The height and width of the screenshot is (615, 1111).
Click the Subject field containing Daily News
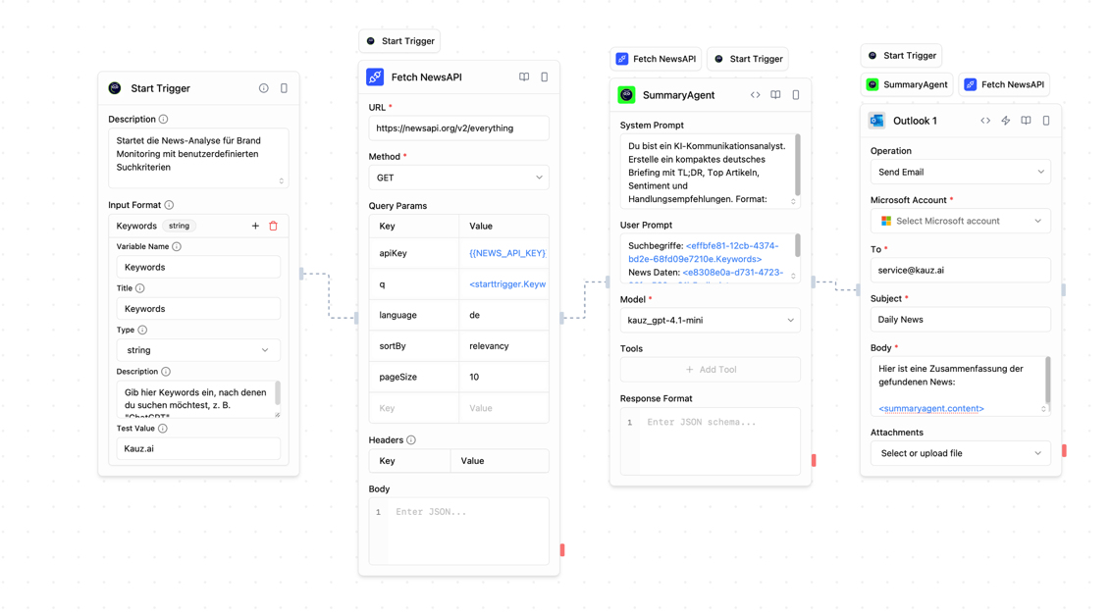[x=960, y=319]
